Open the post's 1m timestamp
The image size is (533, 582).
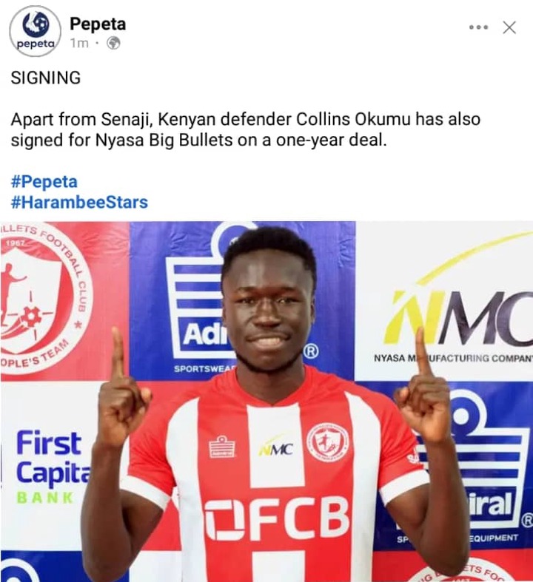click(x=79, y=44)
